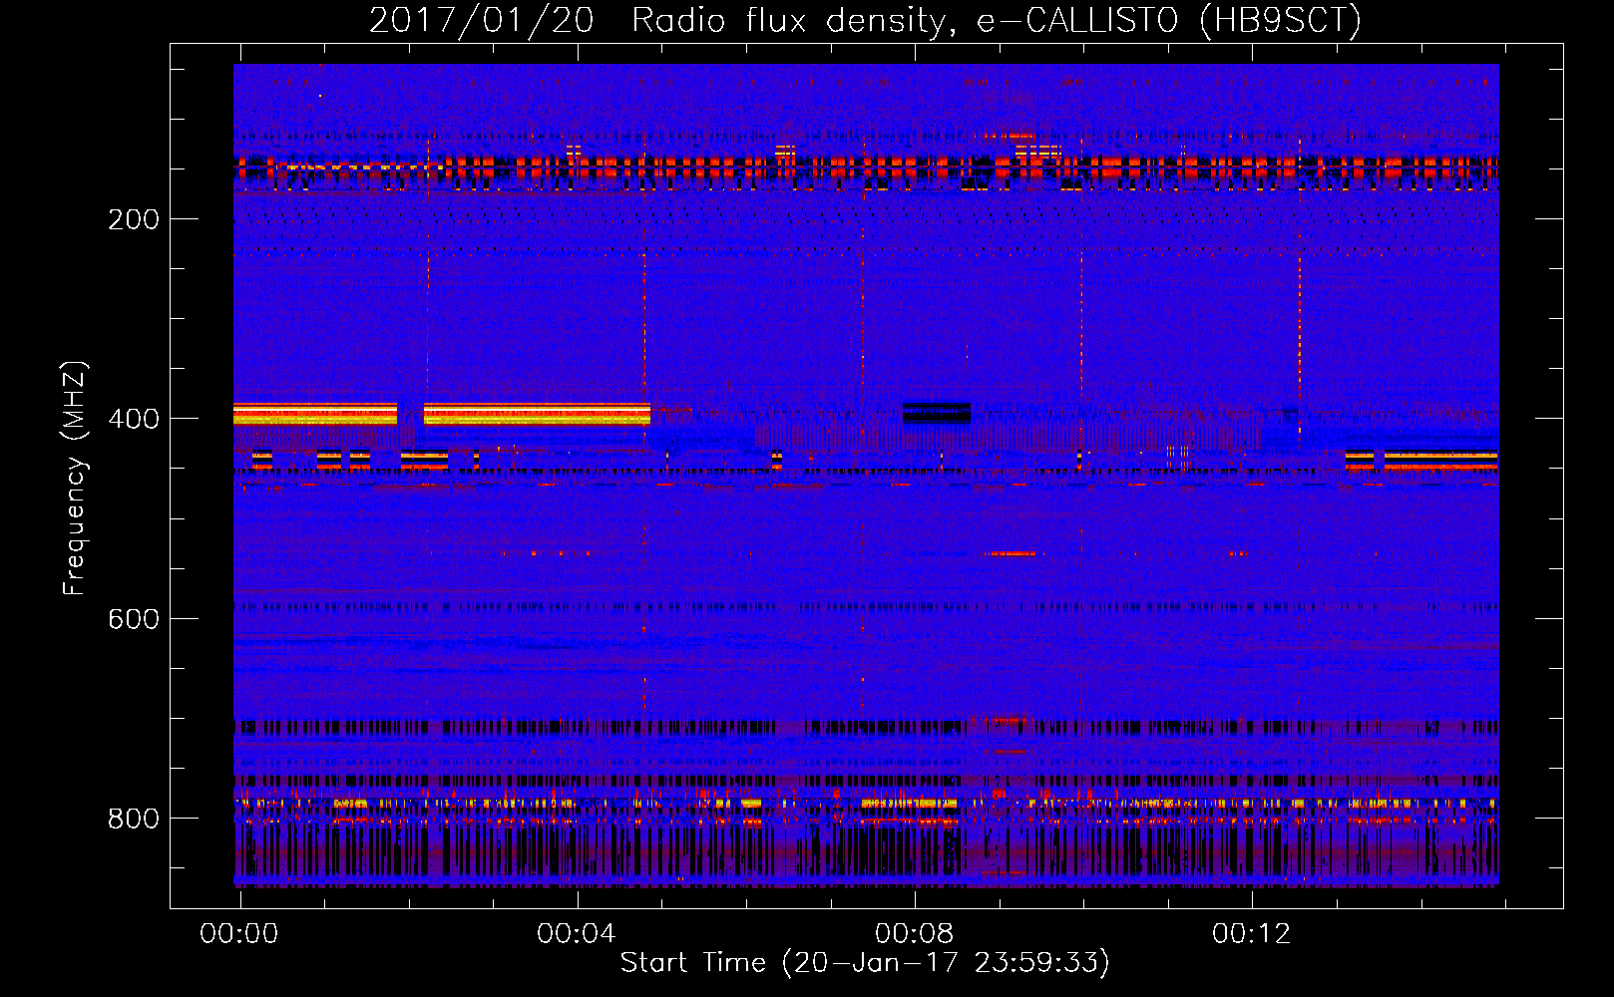The height and width of the screenshot is (997, 1614).
Task: Click the 800 frequency tick label
Action: (134, 819)
